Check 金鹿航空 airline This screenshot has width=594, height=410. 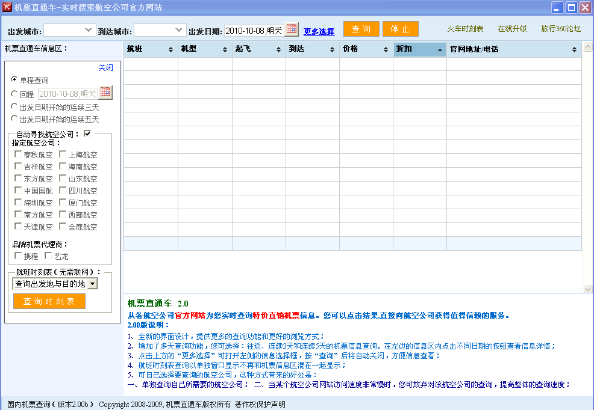point(63,227)
